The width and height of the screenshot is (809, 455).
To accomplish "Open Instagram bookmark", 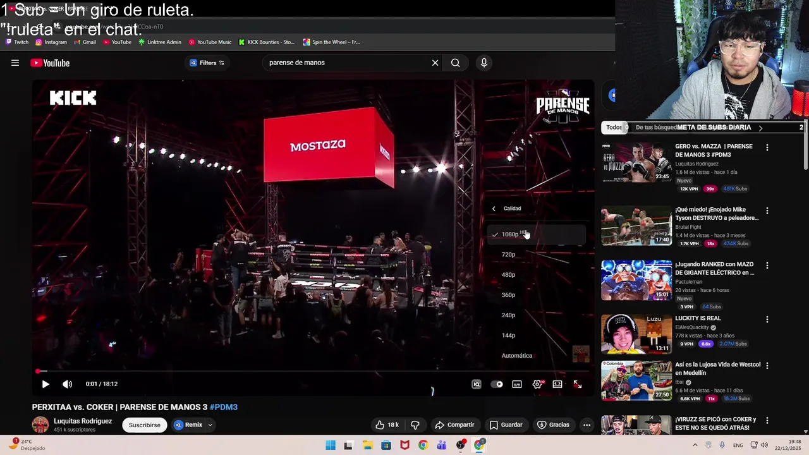I will coord(51,42).
